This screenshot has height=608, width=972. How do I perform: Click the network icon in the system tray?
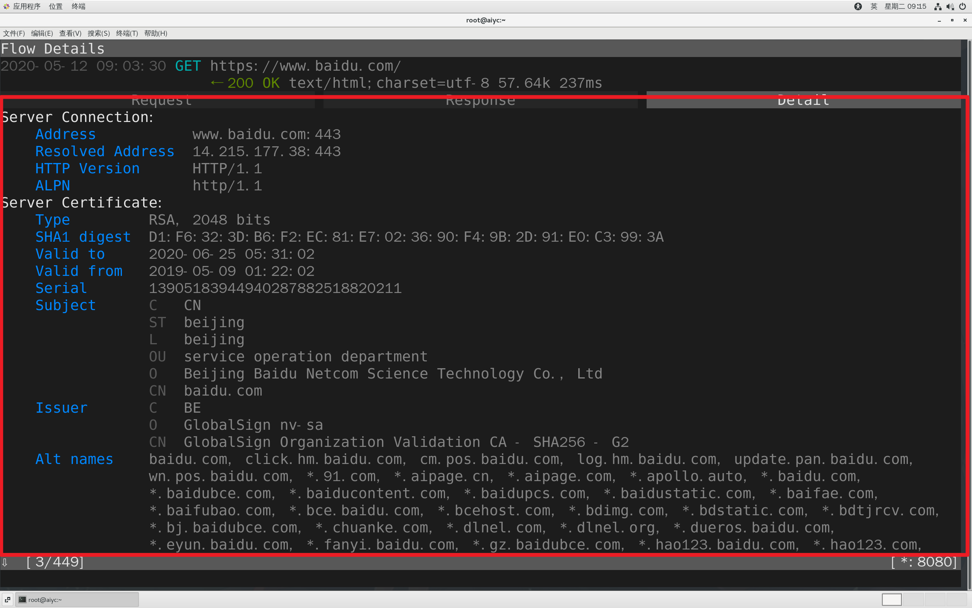938,6
